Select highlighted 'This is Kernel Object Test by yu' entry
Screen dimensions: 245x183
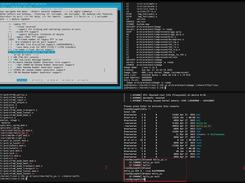click(x=32, y=52)
